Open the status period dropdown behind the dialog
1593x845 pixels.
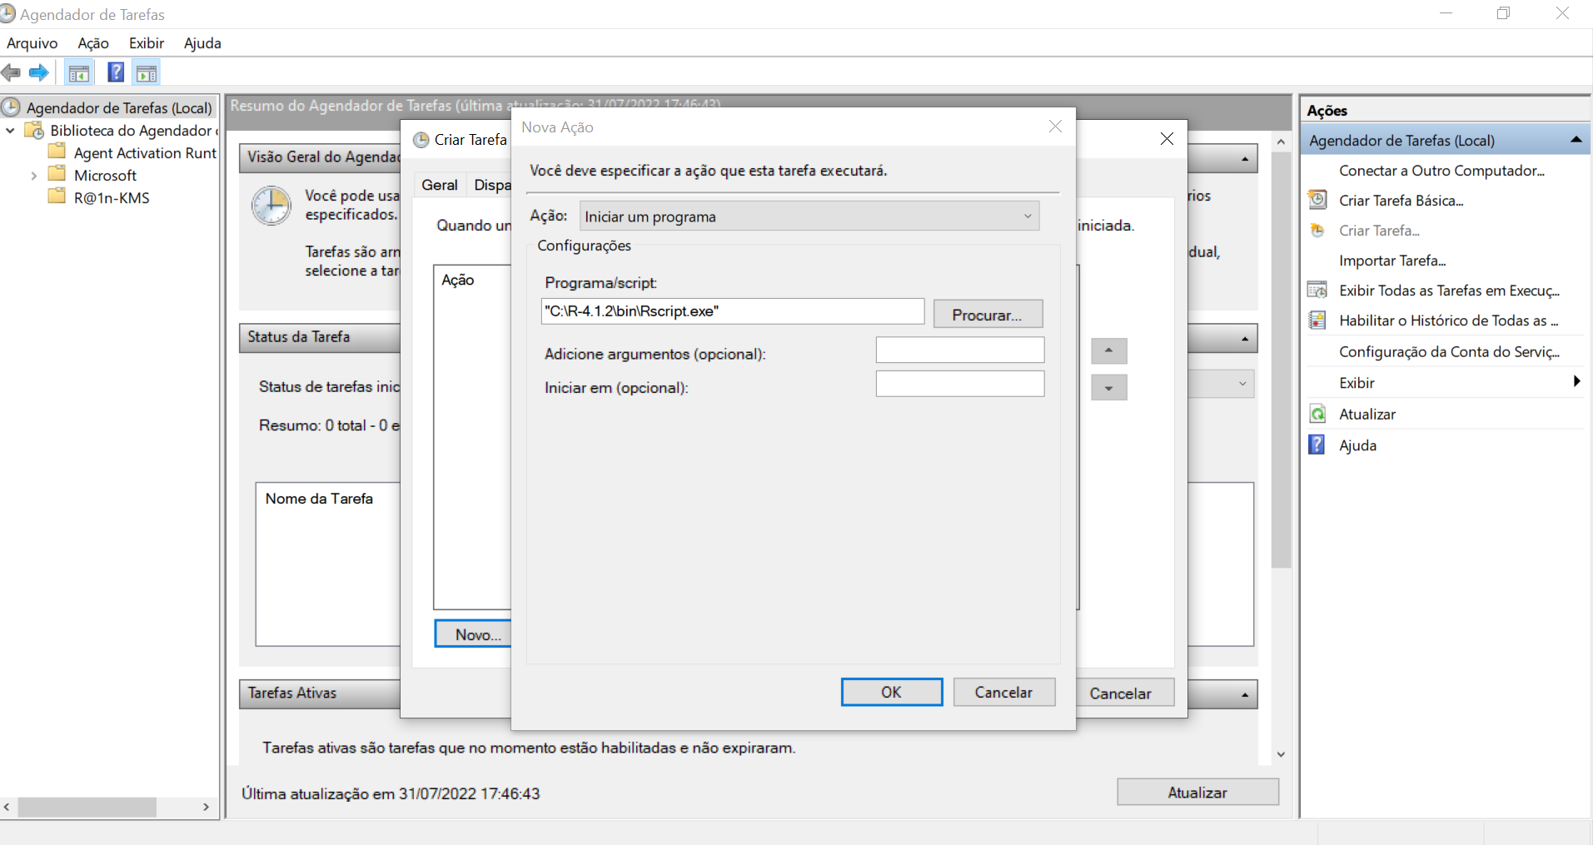click(x=1221, y=384)
